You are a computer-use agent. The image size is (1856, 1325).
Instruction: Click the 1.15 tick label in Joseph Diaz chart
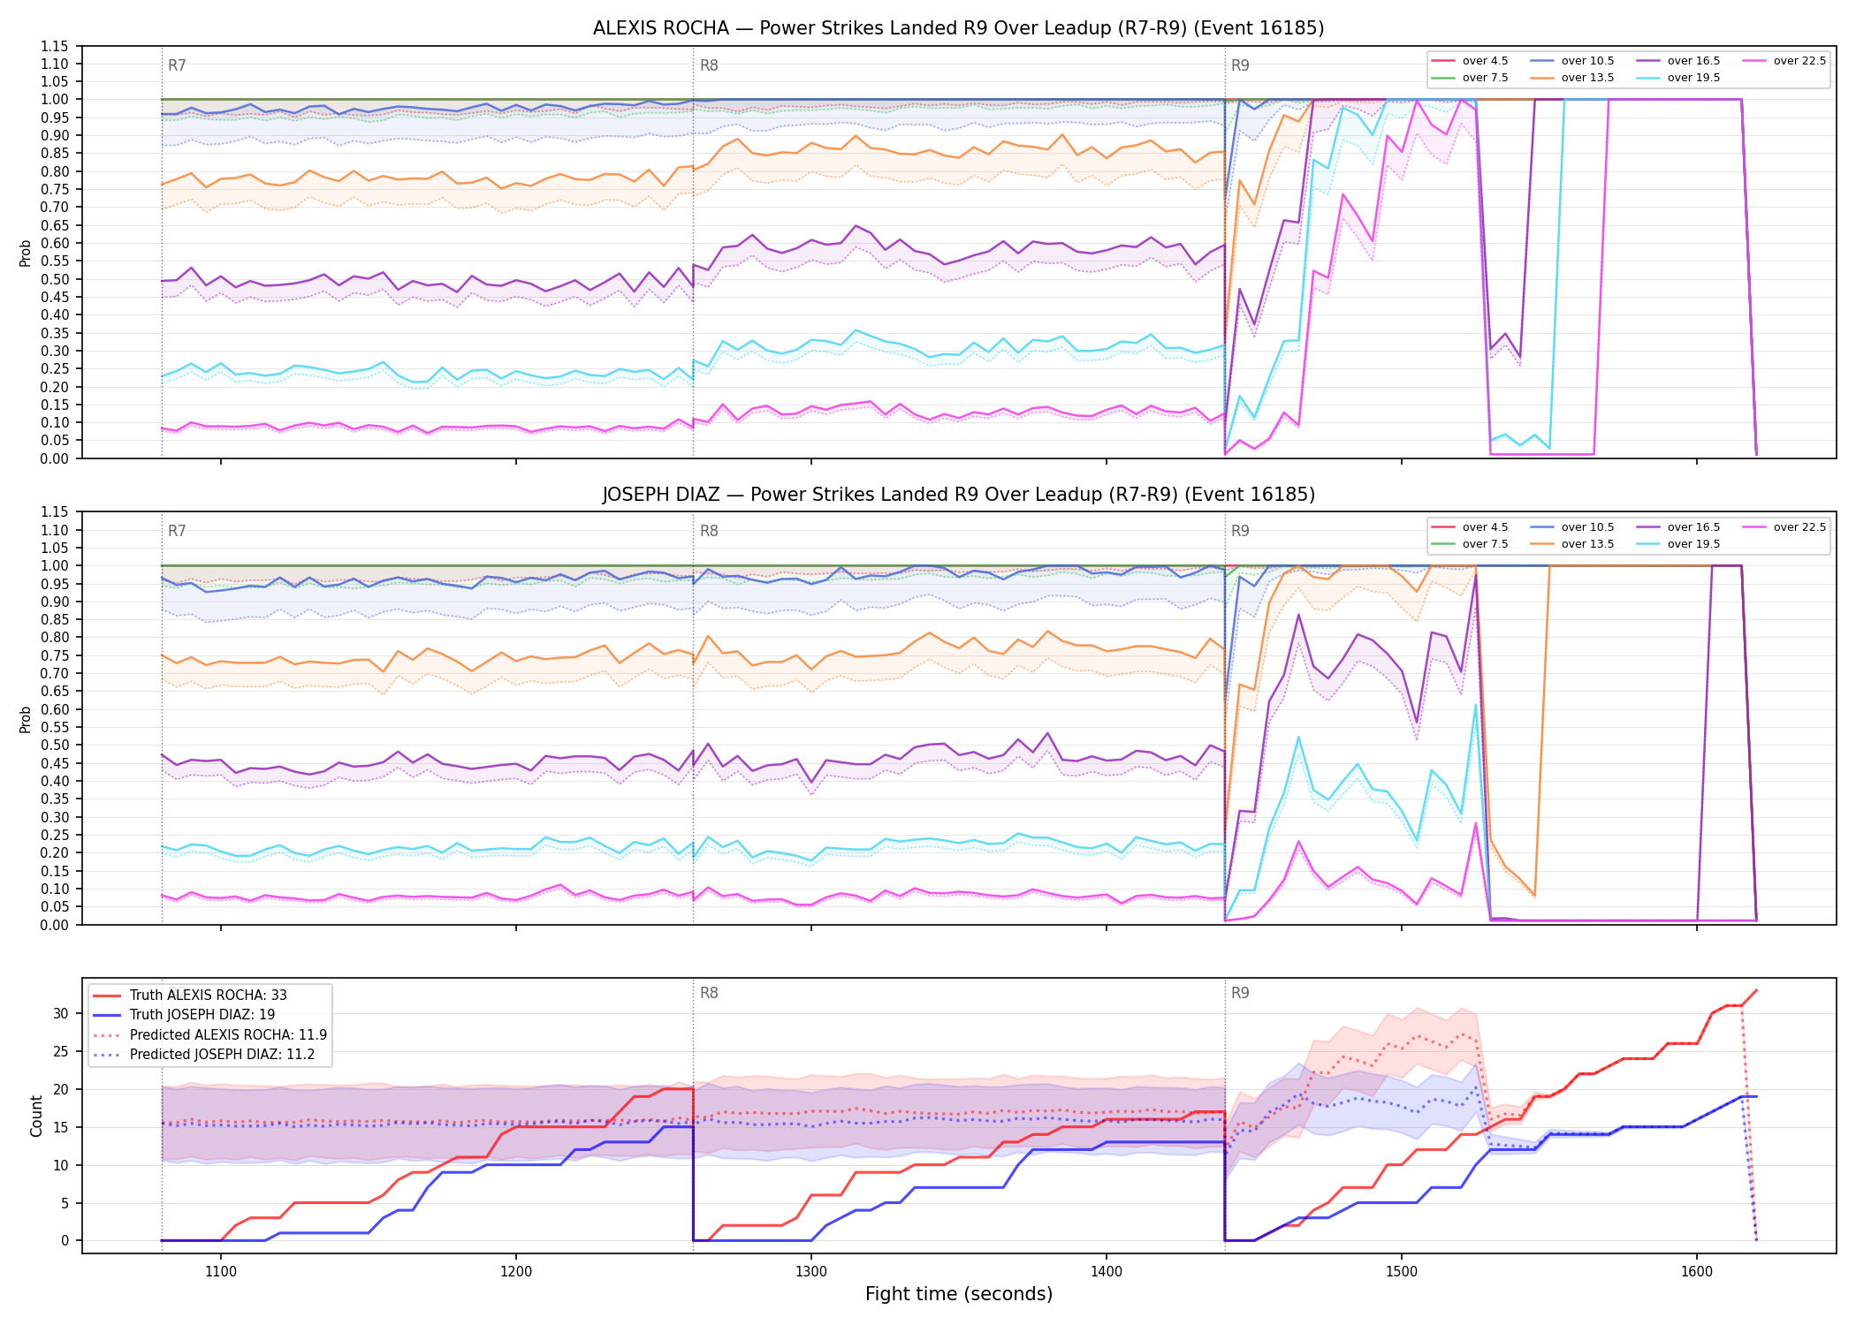[55, 512]
